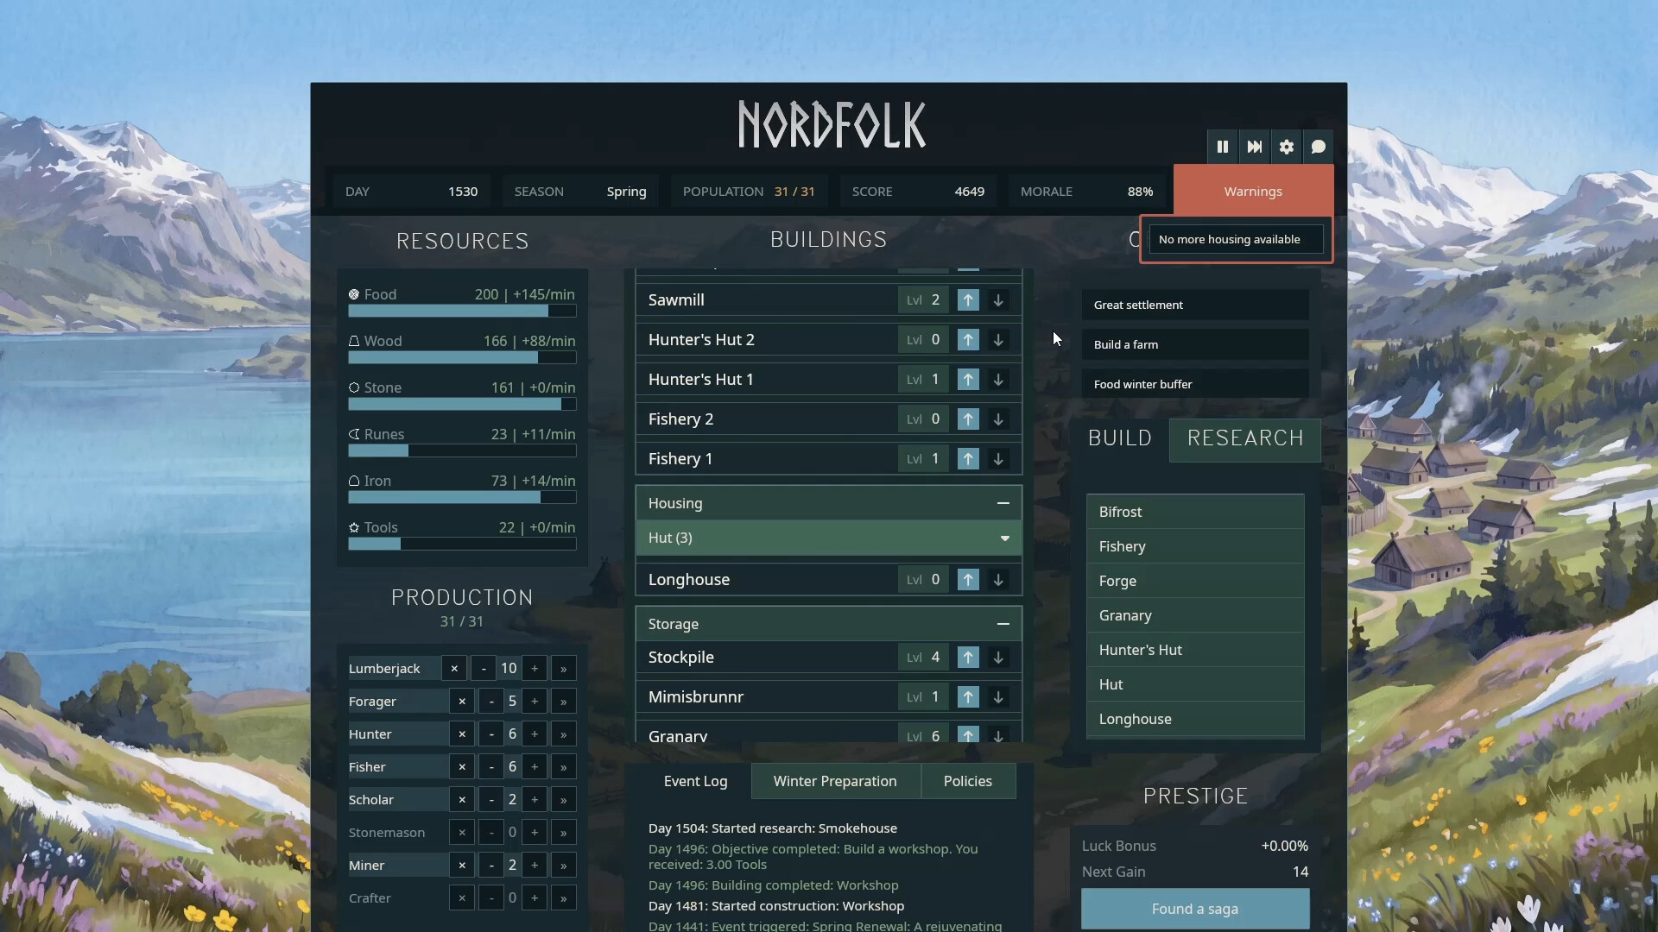Remove all Lumberjacks with the × button
Screen dimensions: 1658x932
[x=454, y=669]
